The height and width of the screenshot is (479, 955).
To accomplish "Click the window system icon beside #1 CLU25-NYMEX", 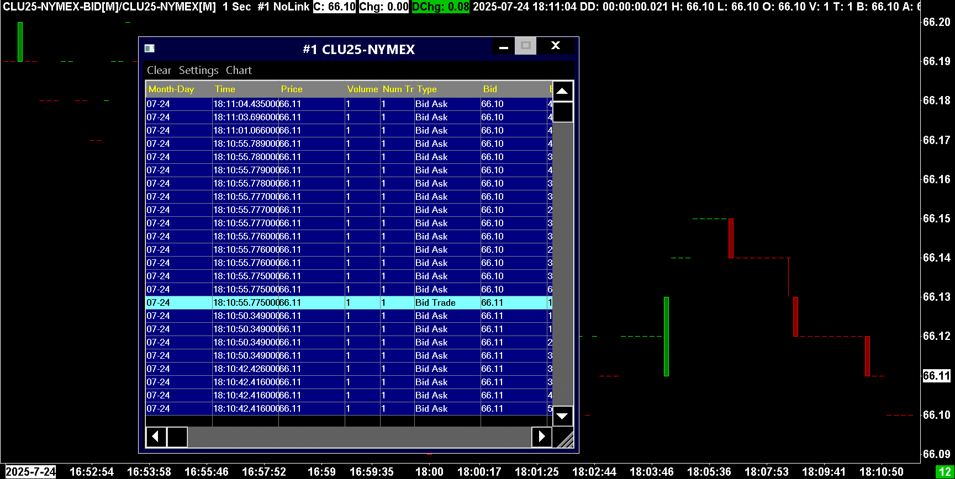I will coord(150,49).
